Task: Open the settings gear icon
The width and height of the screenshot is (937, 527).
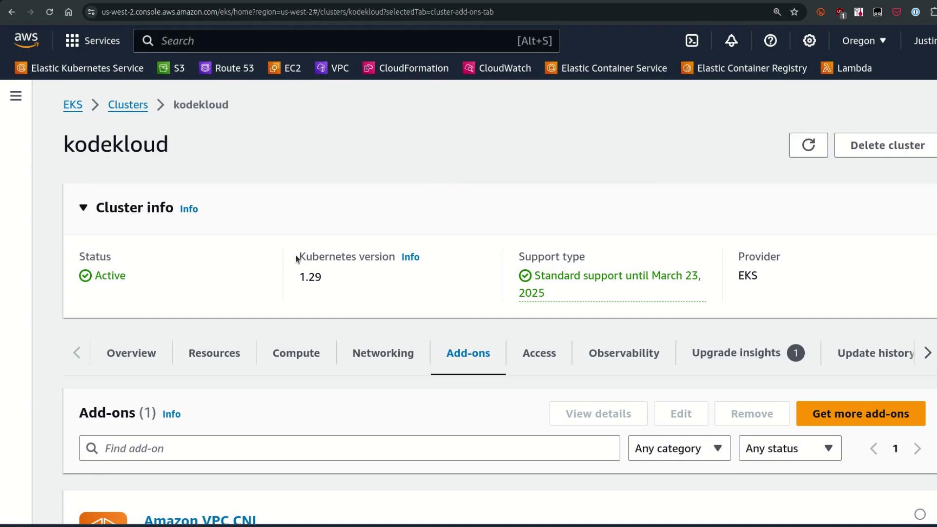Action: point(809,41)
